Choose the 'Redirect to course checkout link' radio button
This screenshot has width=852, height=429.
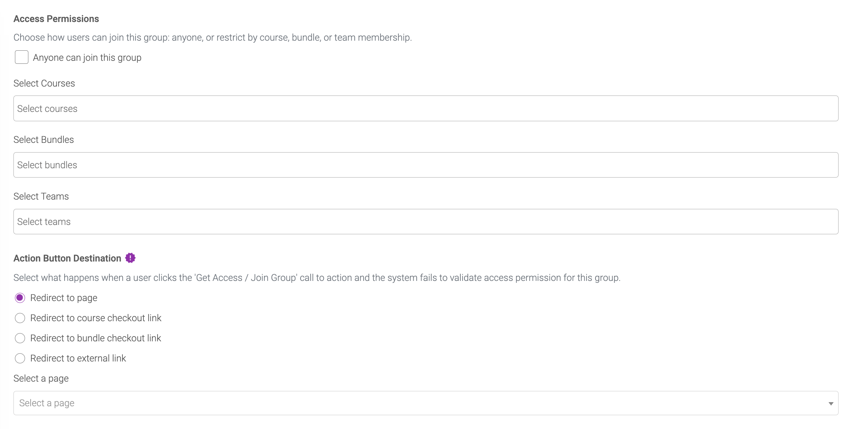(x=20, y=318)
